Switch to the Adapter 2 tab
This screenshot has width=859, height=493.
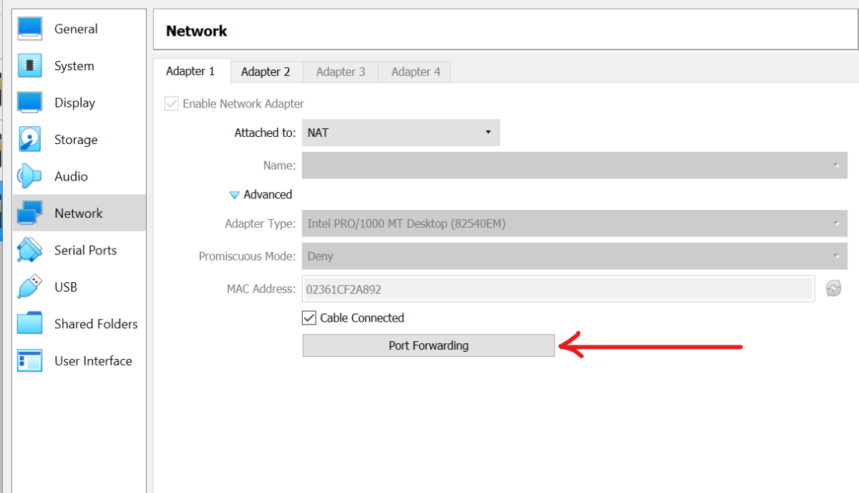pyautogui.click(x=266, y=72)
